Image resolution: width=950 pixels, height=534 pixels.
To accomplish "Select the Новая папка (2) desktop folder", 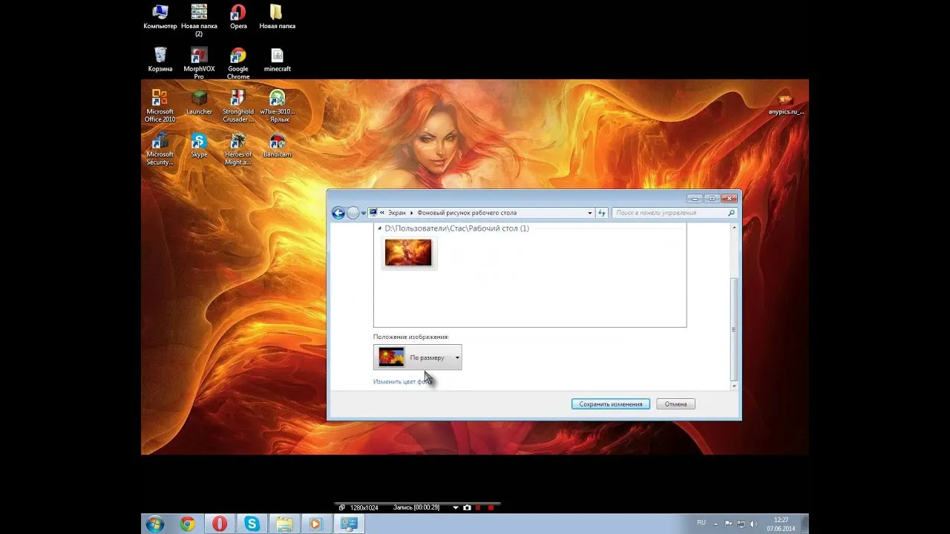I will (199, 20).
